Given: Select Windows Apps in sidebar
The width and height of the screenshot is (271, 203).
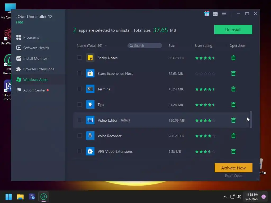Looking at the screenshot, I should (38, 80).
